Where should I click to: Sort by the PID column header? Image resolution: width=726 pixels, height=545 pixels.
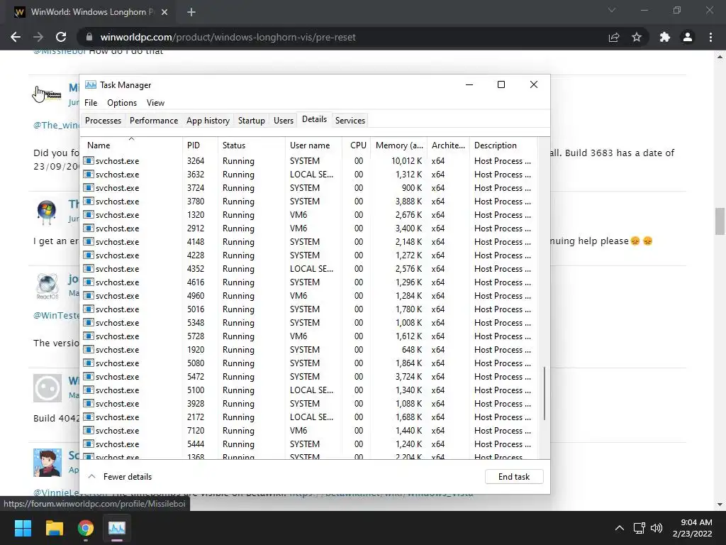pyautogui.click(x=200, y=145)
